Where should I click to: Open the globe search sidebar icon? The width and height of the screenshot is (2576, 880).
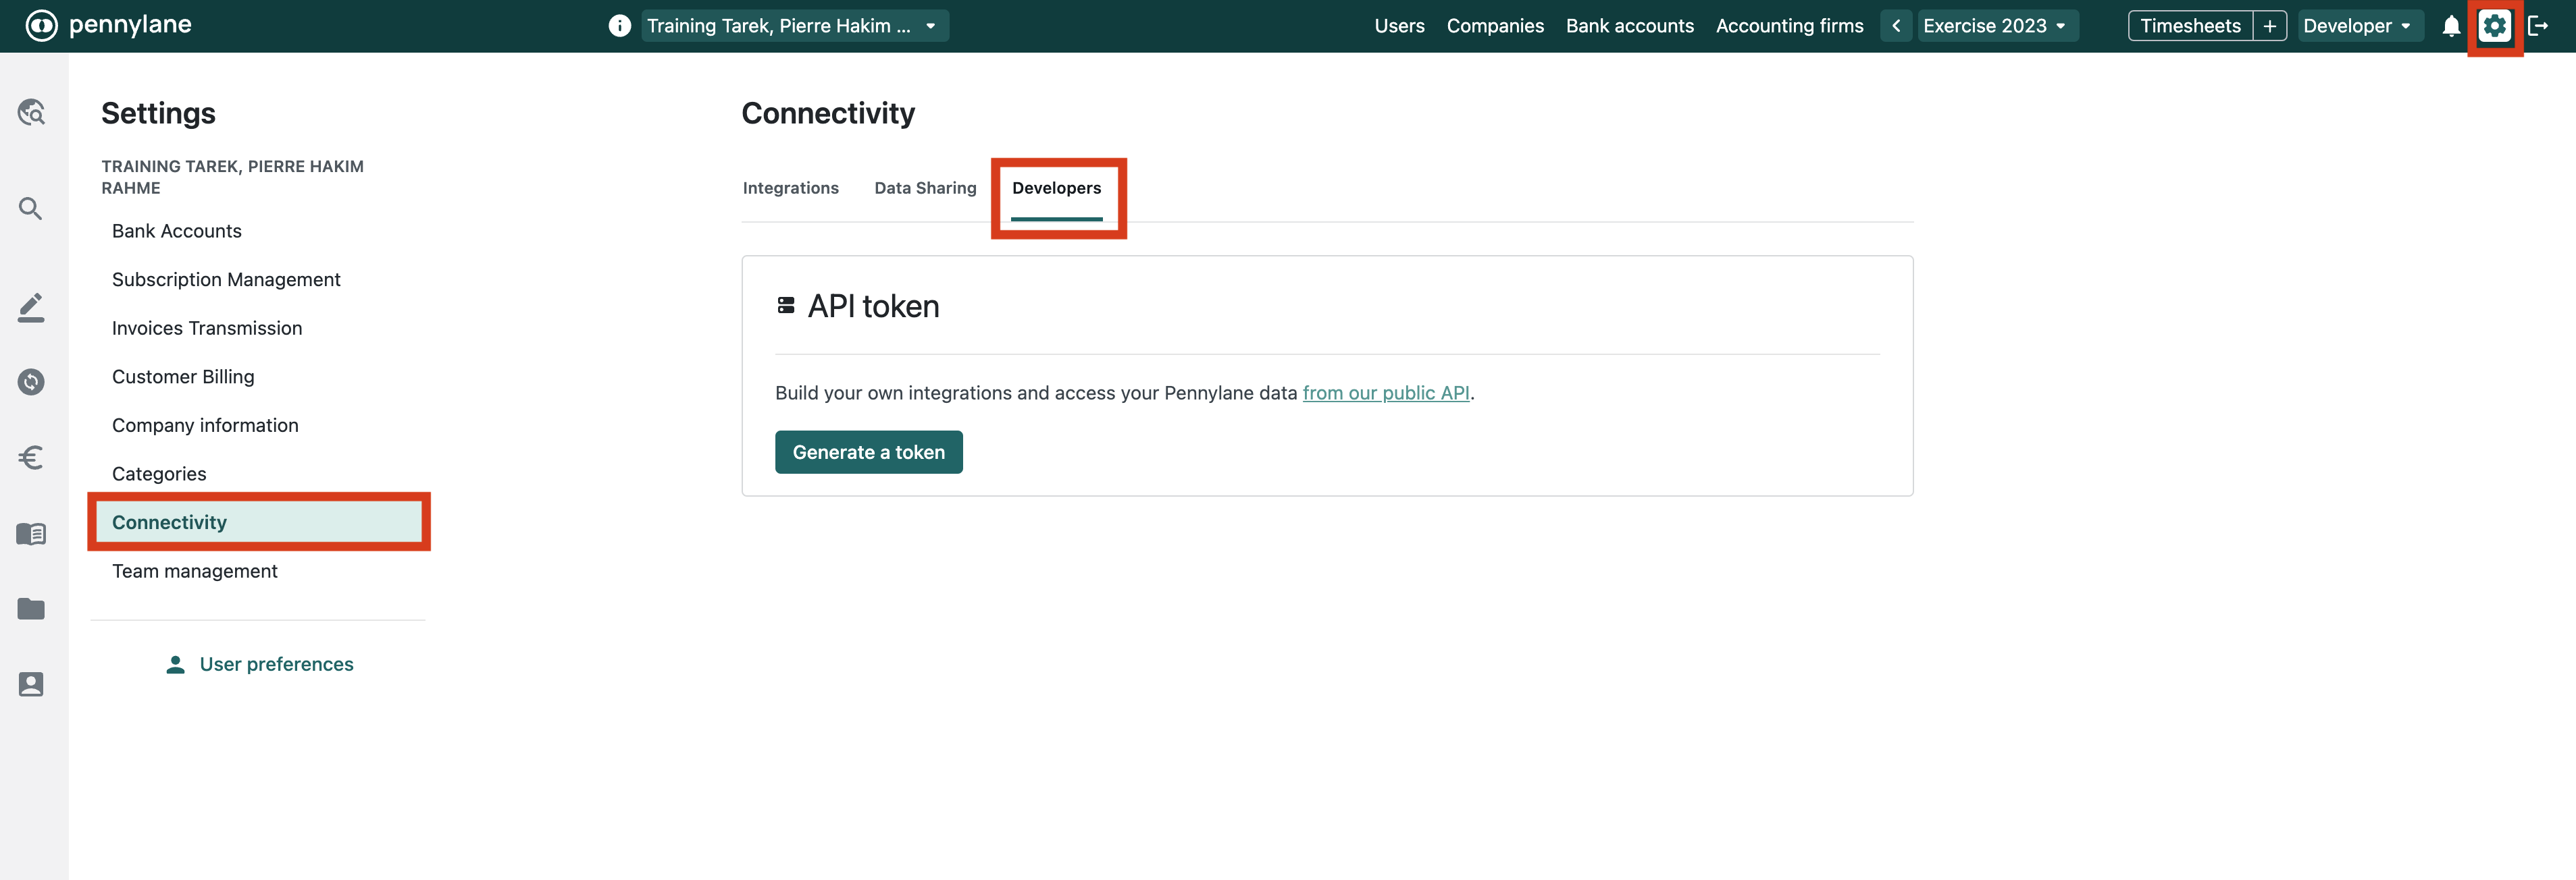[31, 112]
